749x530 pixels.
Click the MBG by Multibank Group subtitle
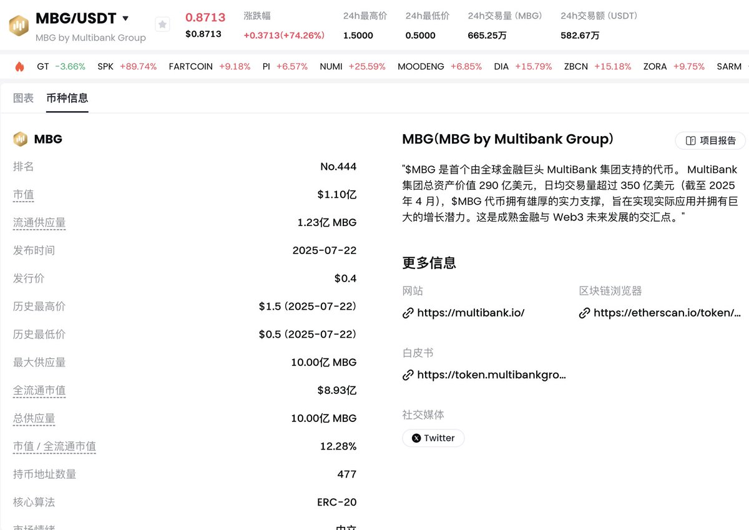click(x=91, y=37)
